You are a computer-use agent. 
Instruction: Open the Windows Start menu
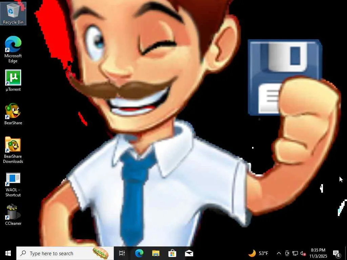click(x=8, y=253)
